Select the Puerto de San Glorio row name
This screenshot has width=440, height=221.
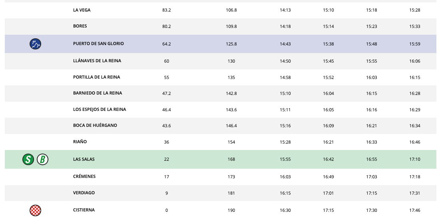point(98,44)
